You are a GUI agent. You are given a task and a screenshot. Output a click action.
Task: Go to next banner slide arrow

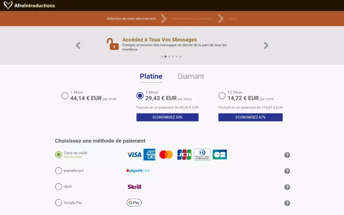[266, 46]
